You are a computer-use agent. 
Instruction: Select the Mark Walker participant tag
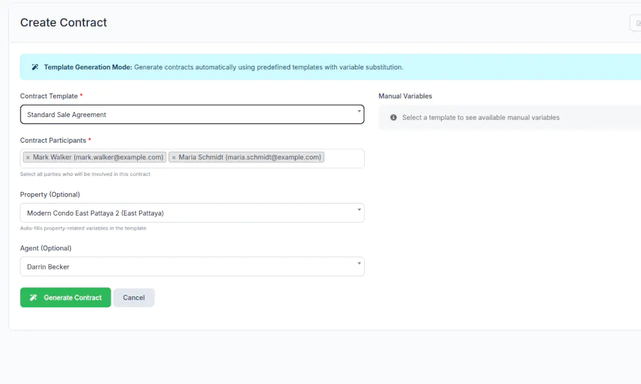(98, 157)
